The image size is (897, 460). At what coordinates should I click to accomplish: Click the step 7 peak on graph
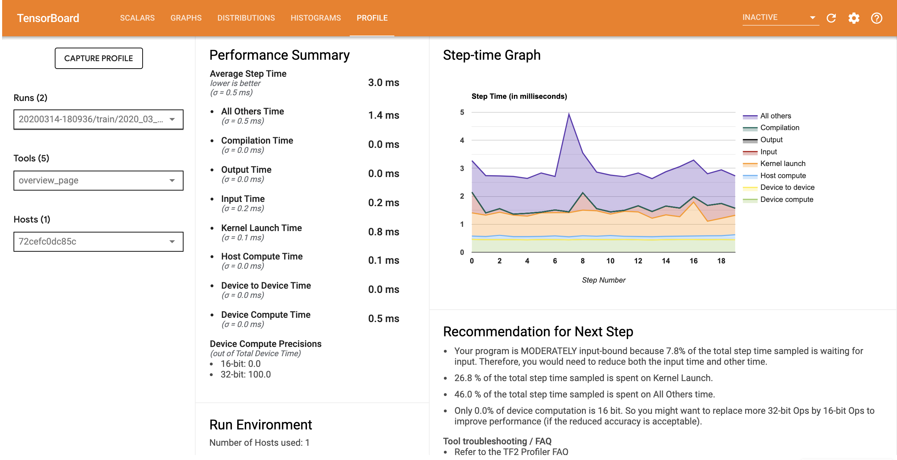(569, 114)
